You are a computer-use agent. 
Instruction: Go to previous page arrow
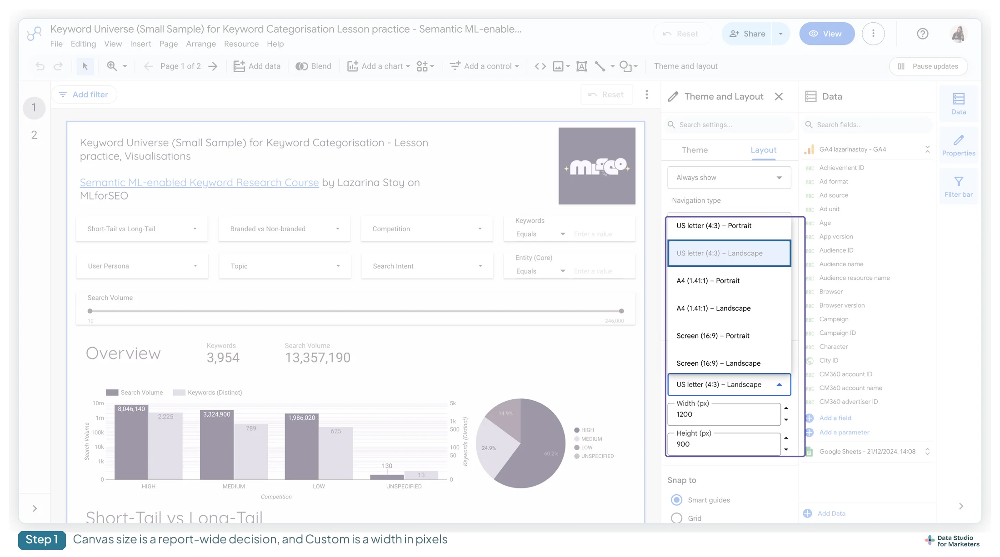coord(148,66)
